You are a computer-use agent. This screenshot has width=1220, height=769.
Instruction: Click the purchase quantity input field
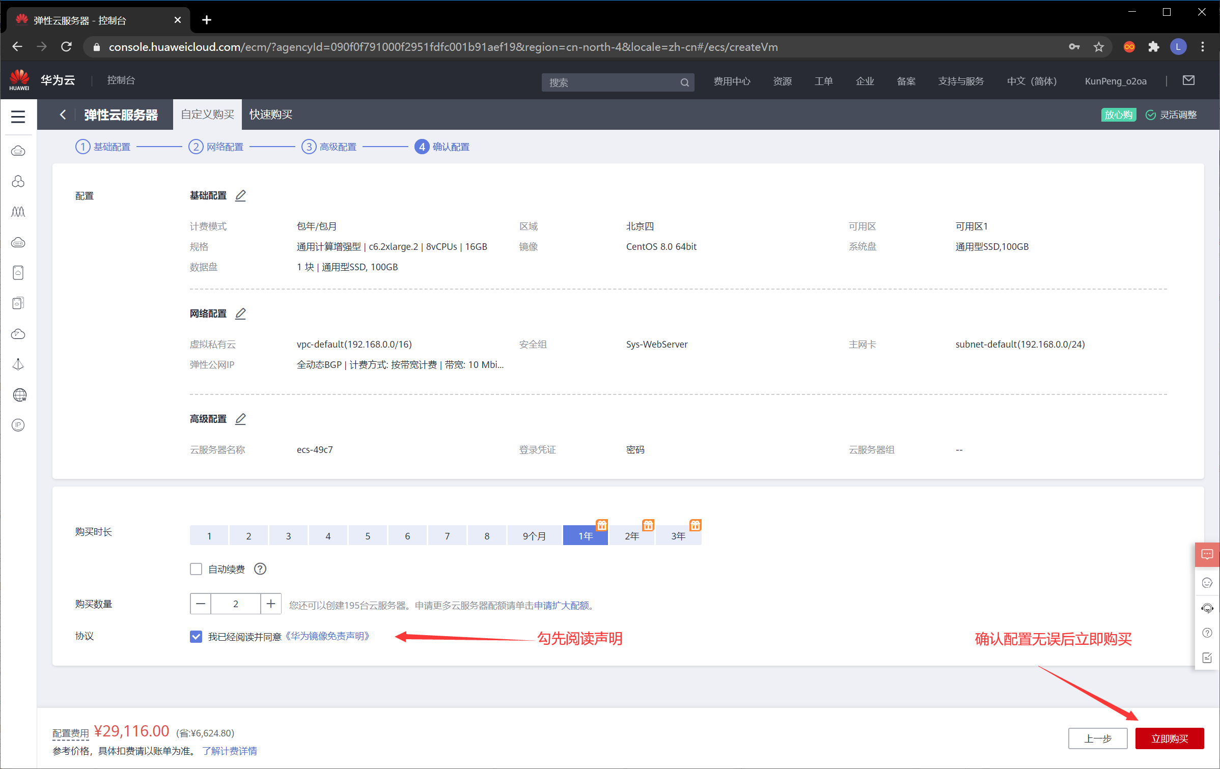click(236, 604)
